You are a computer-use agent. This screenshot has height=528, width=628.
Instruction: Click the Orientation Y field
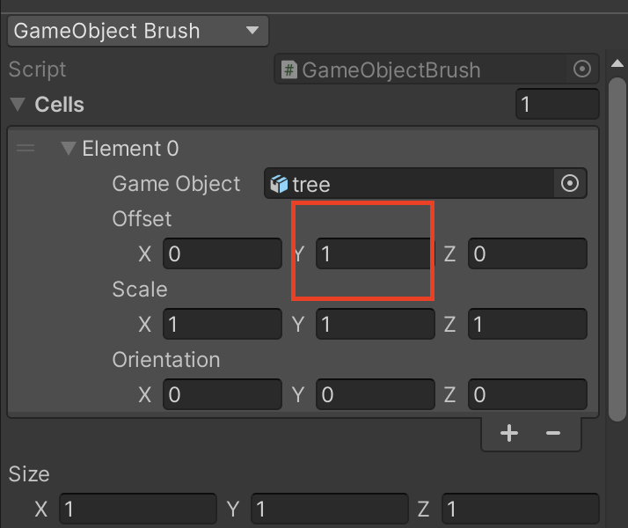[374, 393]
